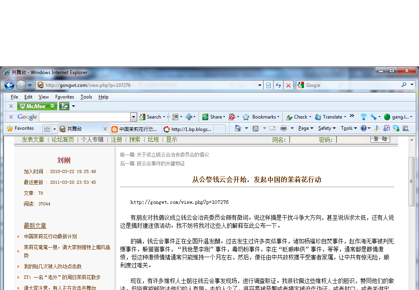Image resolution: width=419 pixels, height=290 pixels.
Task: Open the Favorites menu
Action: [x=64, y=97]
